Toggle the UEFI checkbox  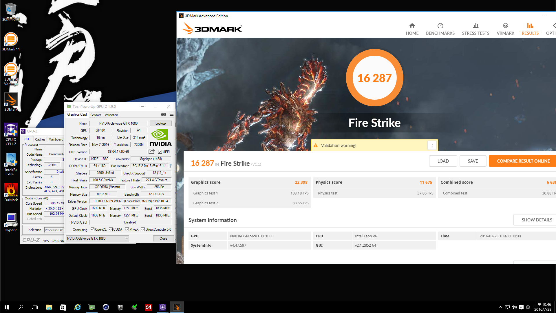(x=160, y=152)
